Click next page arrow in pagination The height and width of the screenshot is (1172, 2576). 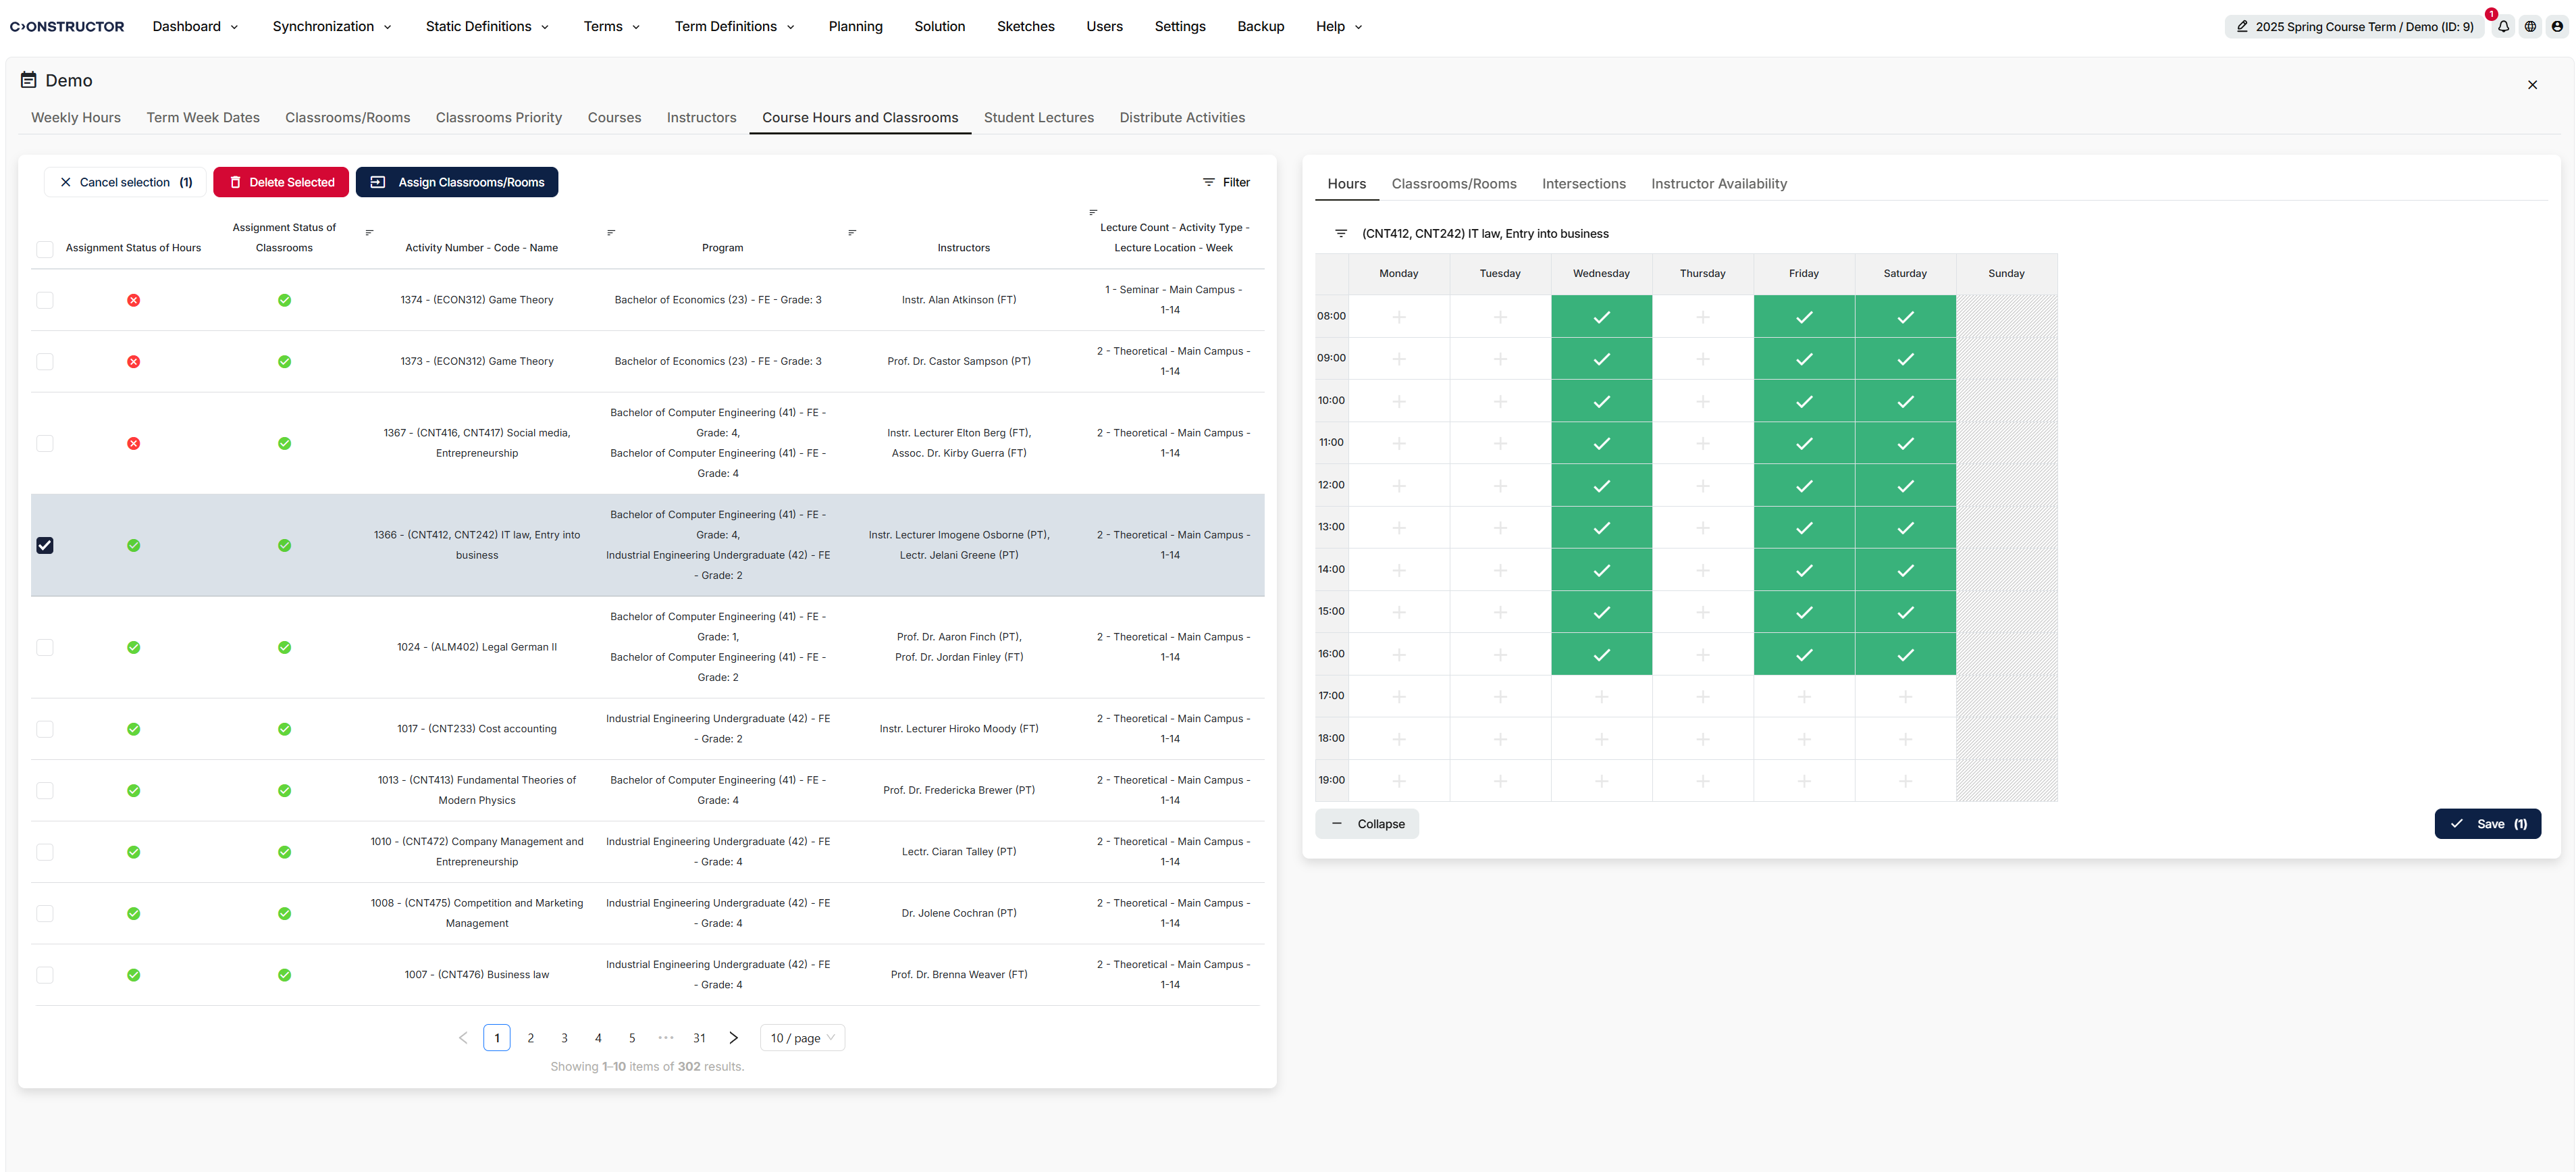point(733,1038)
